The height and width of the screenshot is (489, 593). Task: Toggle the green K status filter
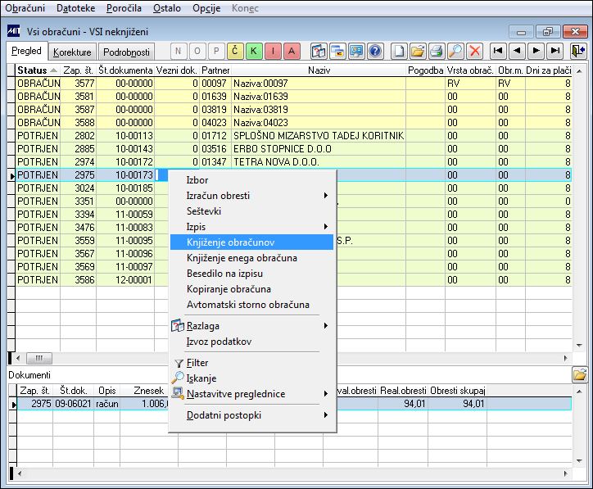tap(254, 51)
